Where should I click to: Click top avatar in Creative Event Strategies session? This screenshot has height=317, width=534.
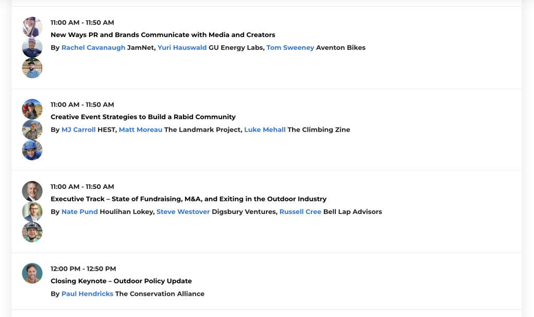click(32, 109)
